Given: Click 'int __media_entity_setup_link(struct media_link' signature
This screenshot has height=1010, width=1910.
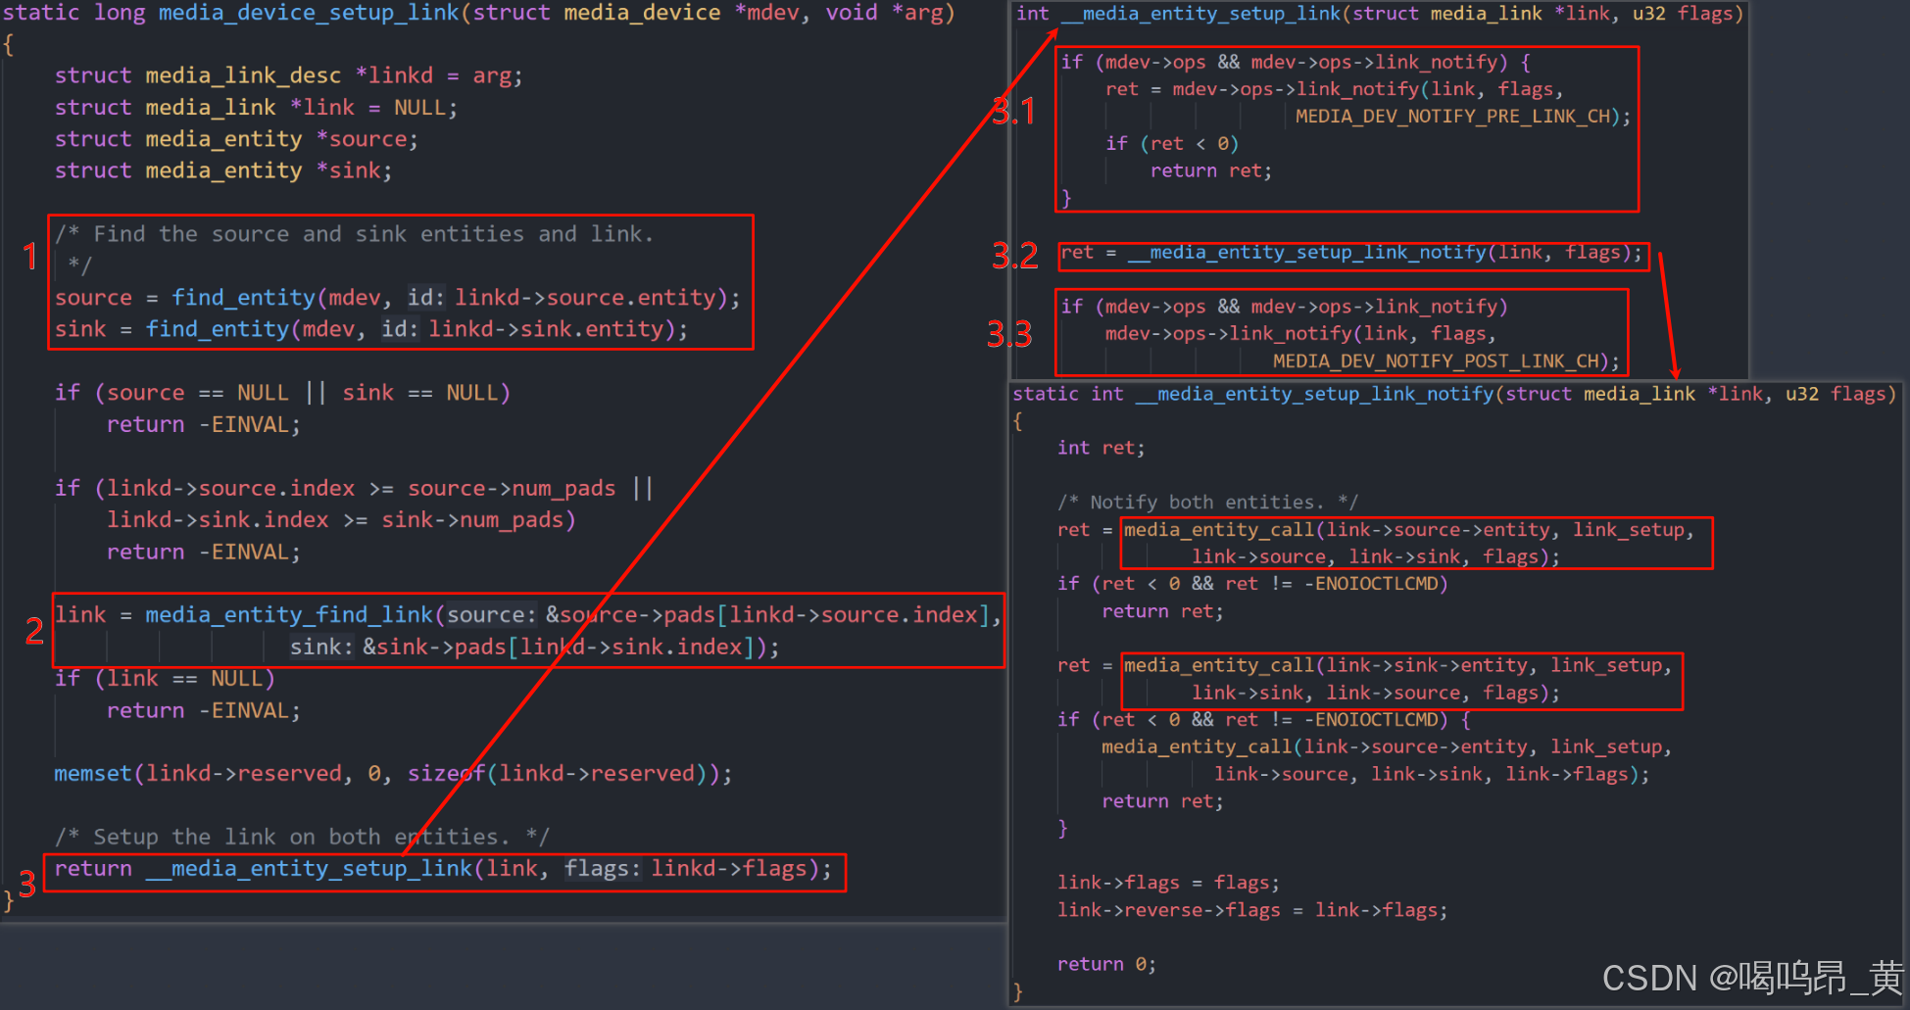Looking at the screenshot, I should coord(1380,14).
